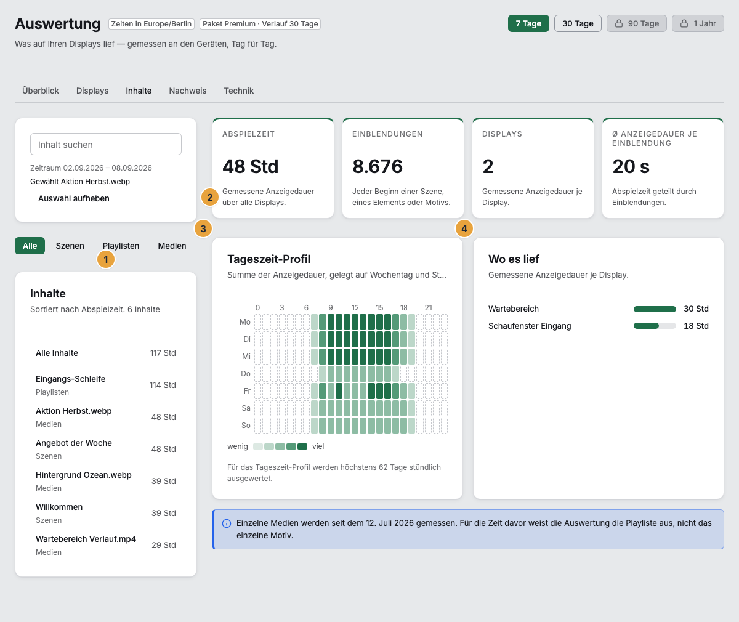The image size is (739, 622).
Task: Select the 7 Tage time range
Action: pyautogui.click(x=528, y=23)
